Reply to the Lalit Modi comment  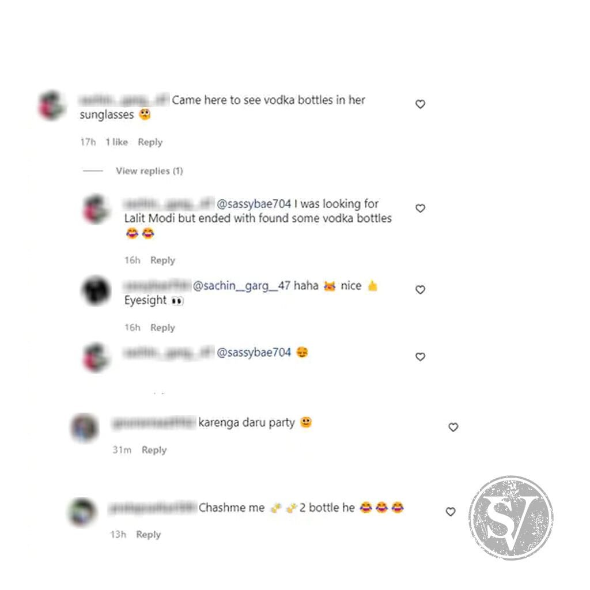point(162,260)
